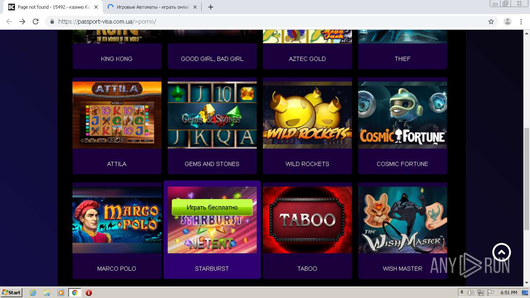Open the Opera taskbar icon
The width and height of the screenshot is (530, 298).
click(89, 293)
